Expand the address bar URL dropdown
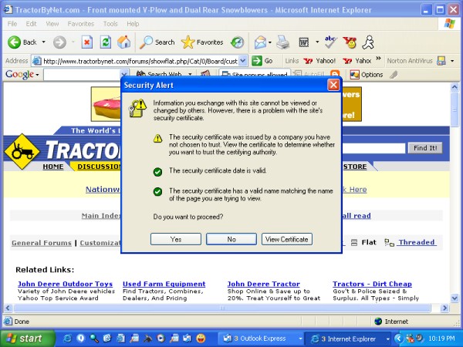The image size is (463, 347). click(x=243, y=61)
